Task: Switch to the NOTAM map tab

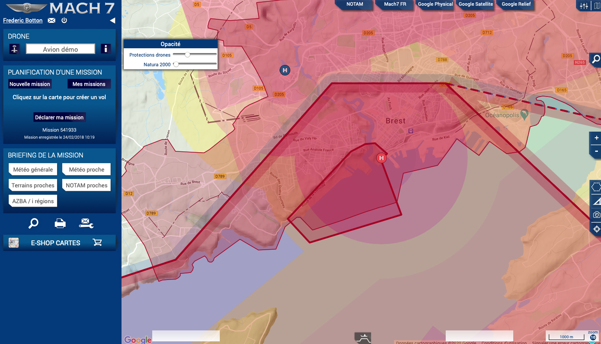Action: (x=355, y=4)
